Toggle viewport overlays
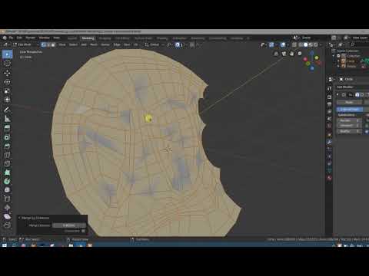The width and height of the screenshot is (369, 276). coord(283,44)
